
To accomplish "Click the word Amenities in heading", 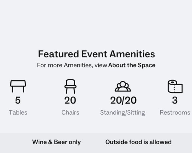I will [132, 54].
